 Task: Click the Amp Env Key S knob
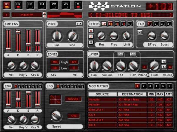[34, 66]
